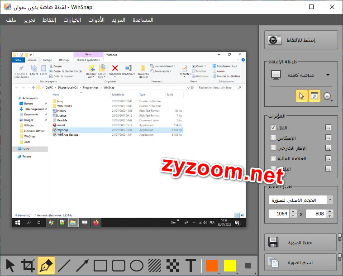Open the تحرير (Edit) menu
Viewport: 343px width, 276px height.
(29, 20)
